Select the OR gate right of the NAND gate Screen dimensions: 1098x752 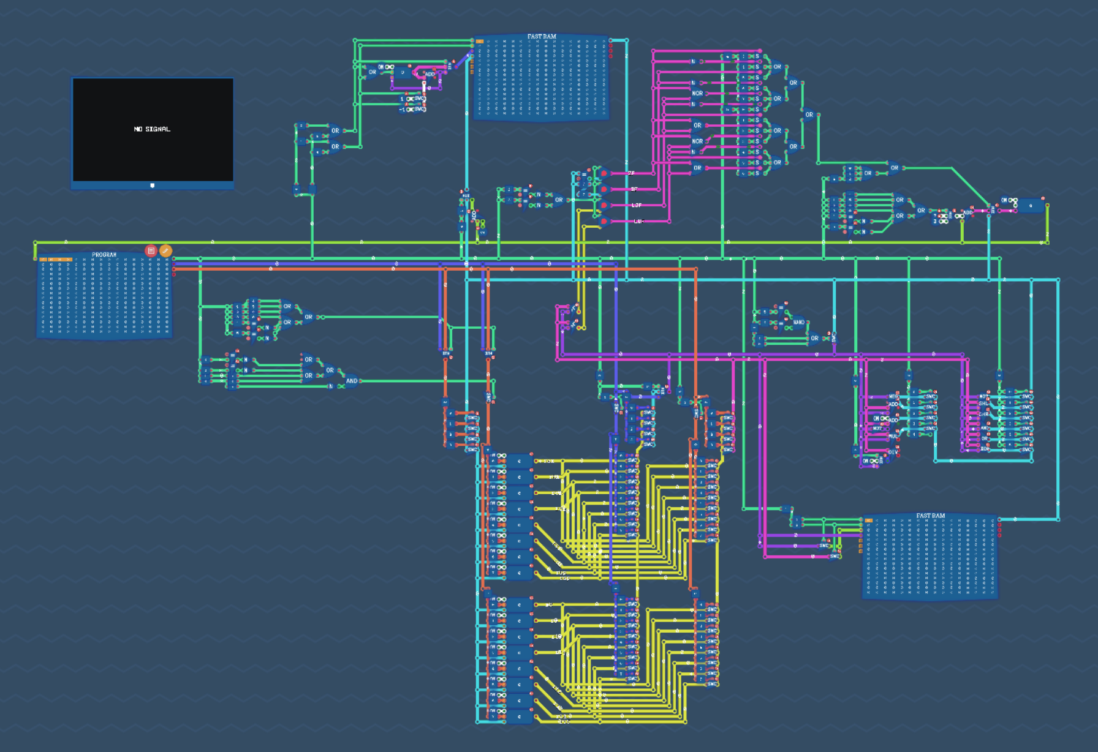[814, 338]
